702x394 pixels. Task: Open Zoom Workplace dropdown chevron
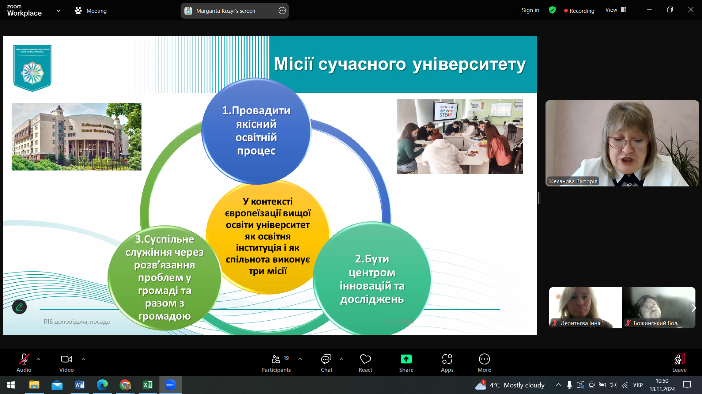(x=58, y=11)
